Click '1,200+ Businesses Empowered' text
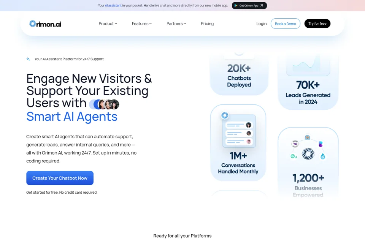 (308, 185)
